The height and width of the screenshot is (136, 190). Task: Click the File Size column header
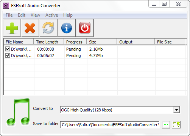(170, 42)
